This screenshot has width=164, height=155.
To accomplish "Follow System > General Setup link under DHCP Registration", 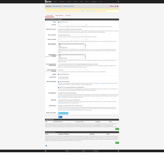I will (63, 97).
